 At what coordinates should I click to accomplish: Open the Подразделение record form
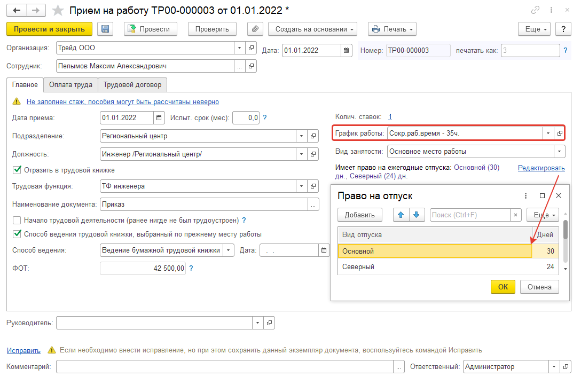[x=313, y=136]
